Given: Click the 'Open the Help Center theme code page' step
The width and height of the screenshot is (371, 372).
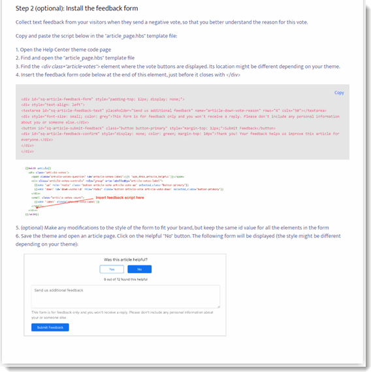Looking at the screenshot, I should point(63,50).
